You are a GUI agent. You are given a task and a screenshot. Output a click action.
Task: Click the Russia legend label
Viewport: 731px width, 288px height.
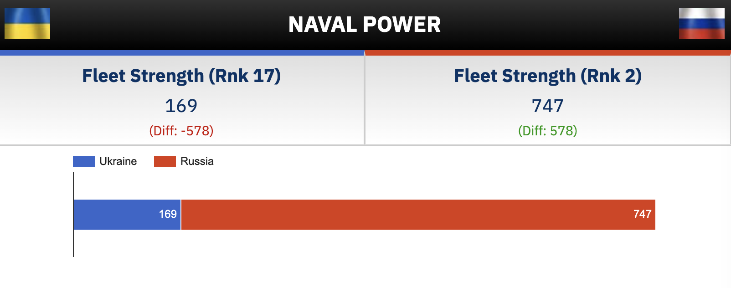(197, 161)
